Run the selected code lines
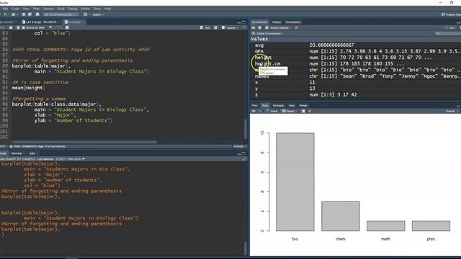The width and height of the screenshot is (461, 259). coord(205,27)
